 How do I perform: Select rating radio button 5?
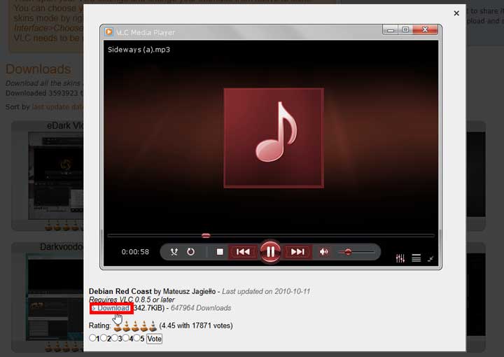coord(137,337)
